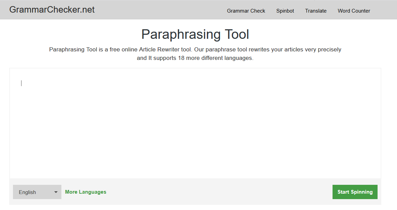View additional languages via More Languages link
The width and height of the screenshot is (397, 210).
pyautogui.click(x=85, y=192)
